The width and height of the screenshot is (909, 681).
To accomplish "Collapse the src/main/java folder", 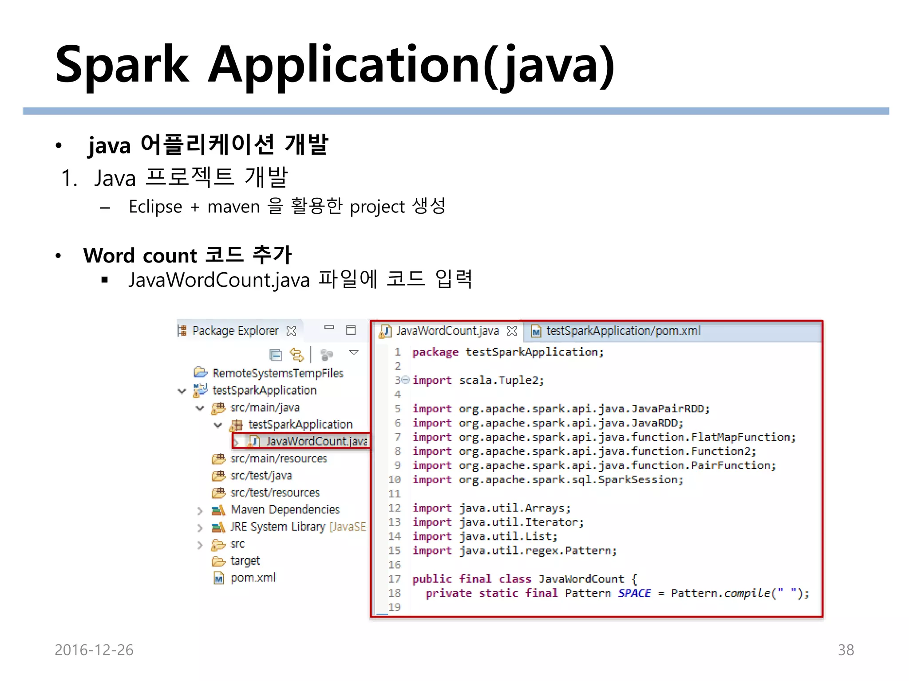I will [200, 408].
